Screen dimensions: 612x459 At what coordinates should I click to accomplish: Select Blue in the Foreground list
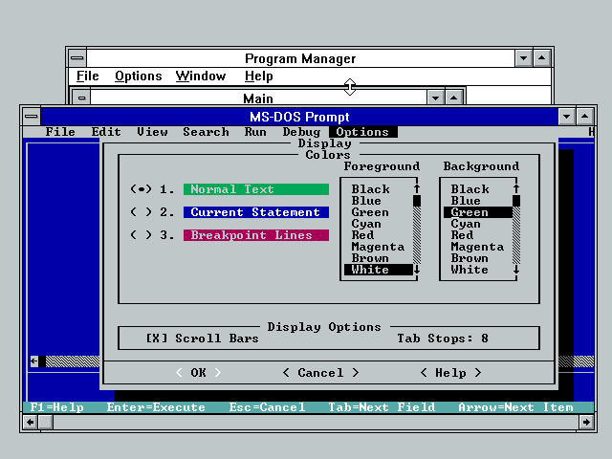[x=378, y=201]
